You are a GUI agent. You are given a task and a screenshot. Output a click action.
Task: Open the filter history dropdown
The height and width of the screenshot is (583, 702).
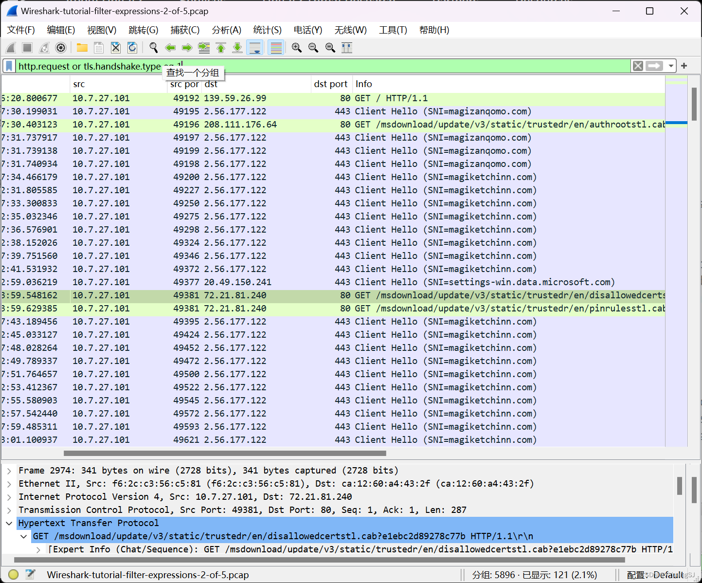(671, 66)
